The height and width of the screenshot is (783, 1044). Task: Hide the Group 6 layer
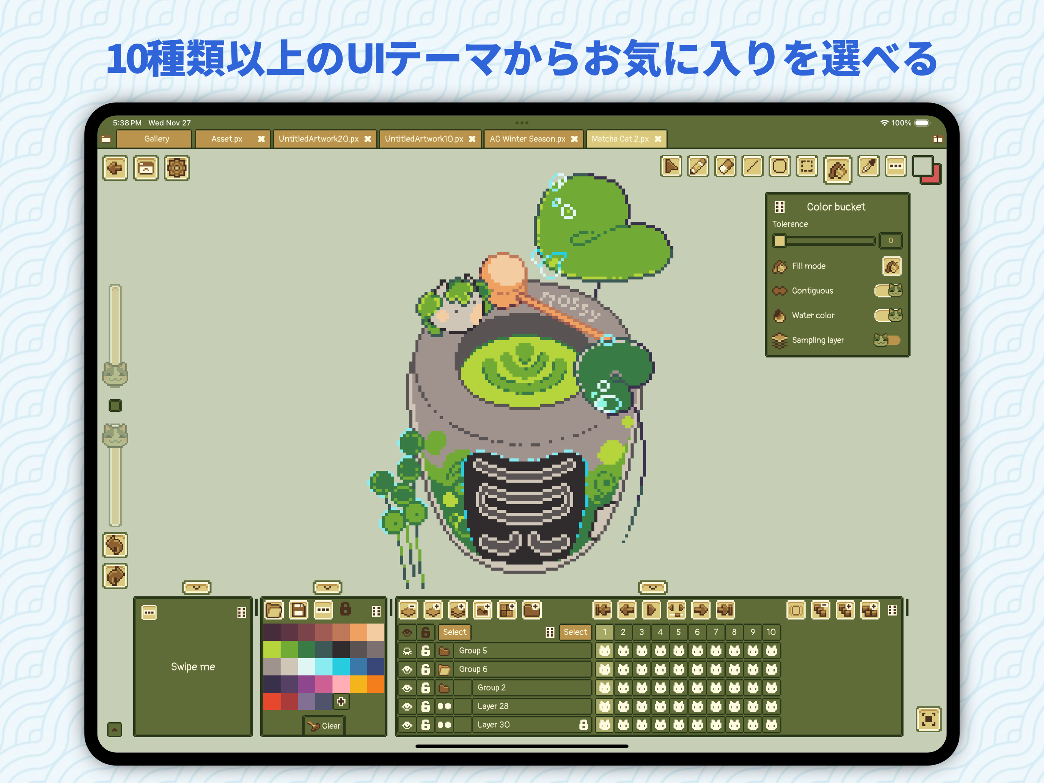pyautogui.click(x=407, y=669)
